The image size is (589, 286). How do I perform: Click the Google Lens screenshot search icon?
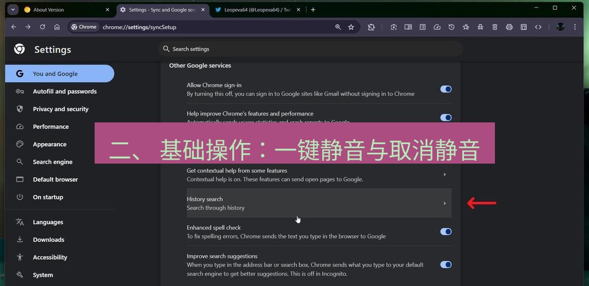pyautogui.click(x=393, y=27)
